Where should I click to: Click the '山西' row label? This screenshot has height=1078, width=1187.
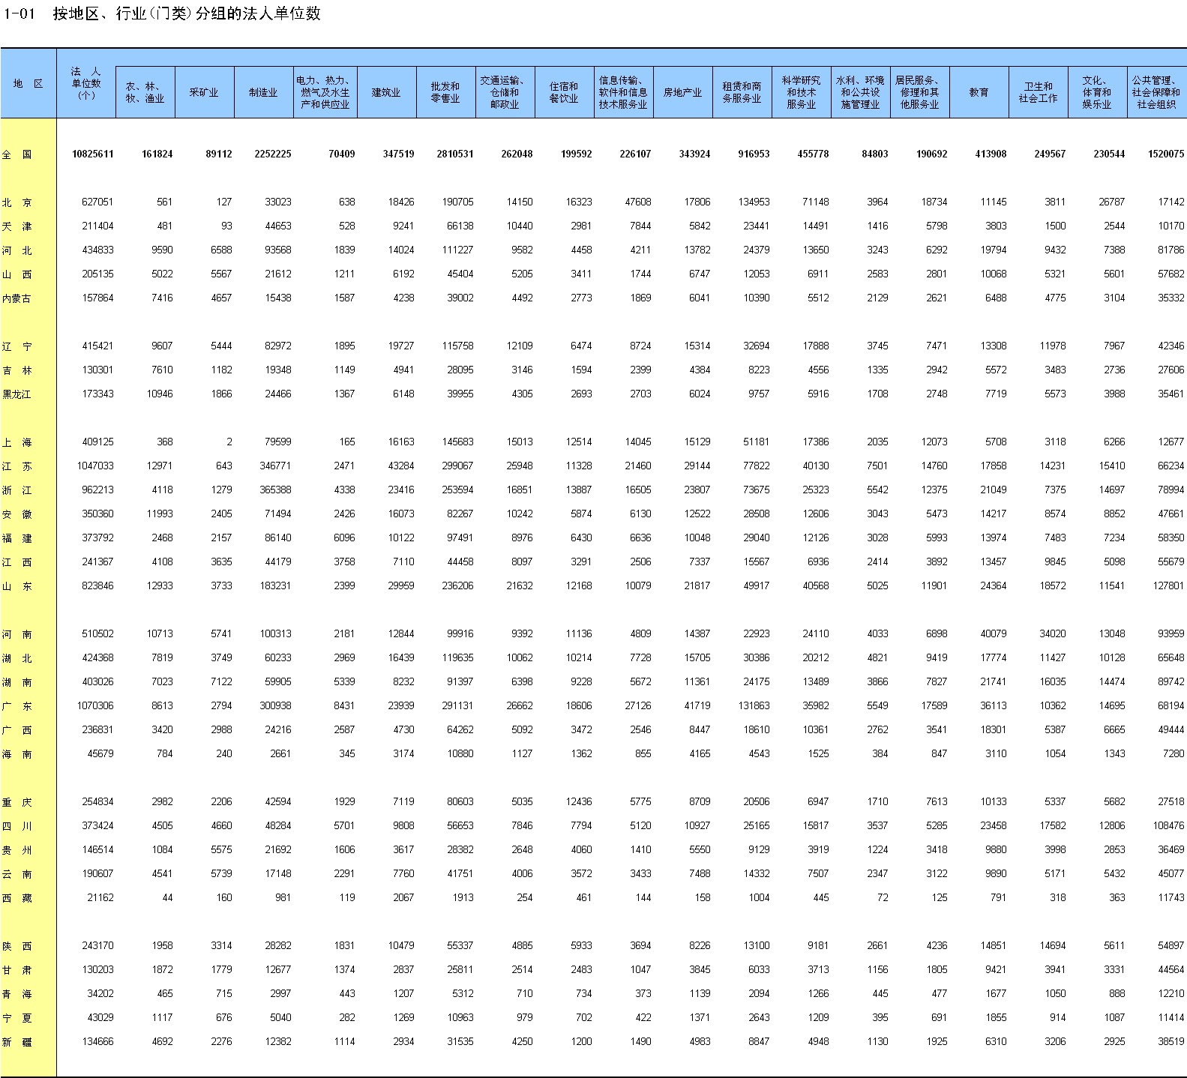(16, 274)
